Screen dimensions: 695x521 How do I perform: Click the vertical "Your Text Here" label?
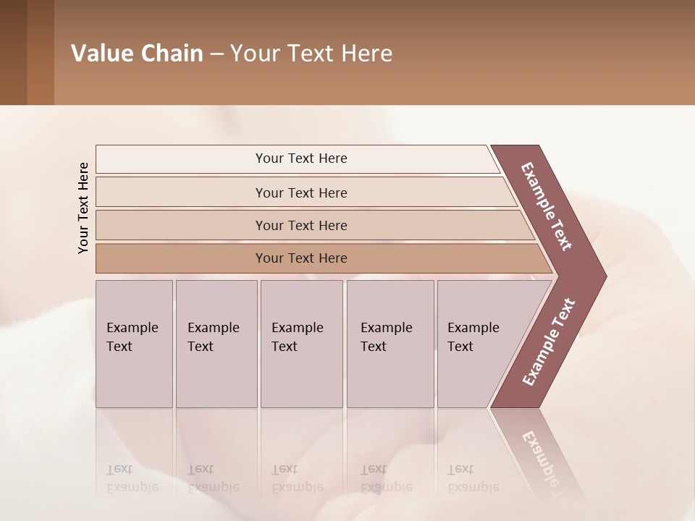click(x=83, y=208)
